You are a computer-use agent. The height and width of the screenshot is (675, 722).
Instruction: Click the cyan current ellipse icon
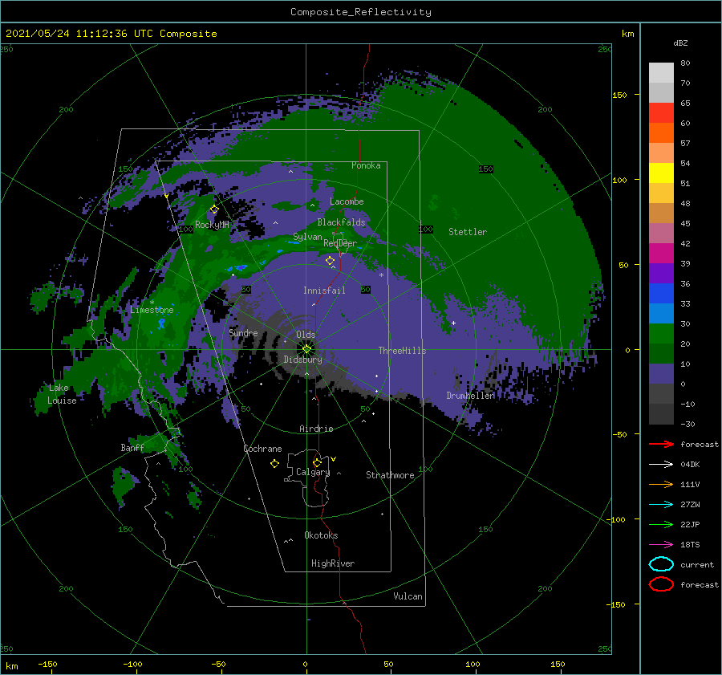(661, 564)
